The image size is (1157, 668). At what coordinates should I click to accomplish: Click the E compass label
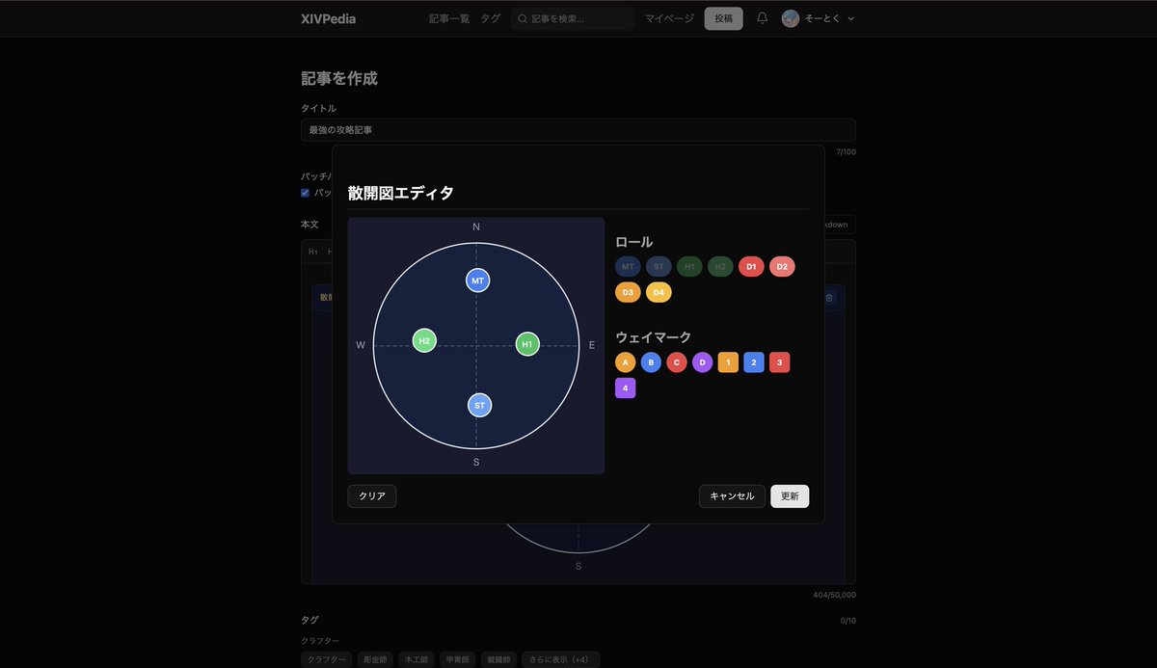tap(592, 345)
